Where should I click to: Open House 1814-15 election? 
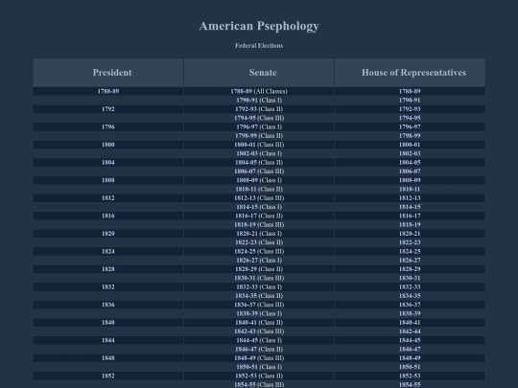coord(410,207)
